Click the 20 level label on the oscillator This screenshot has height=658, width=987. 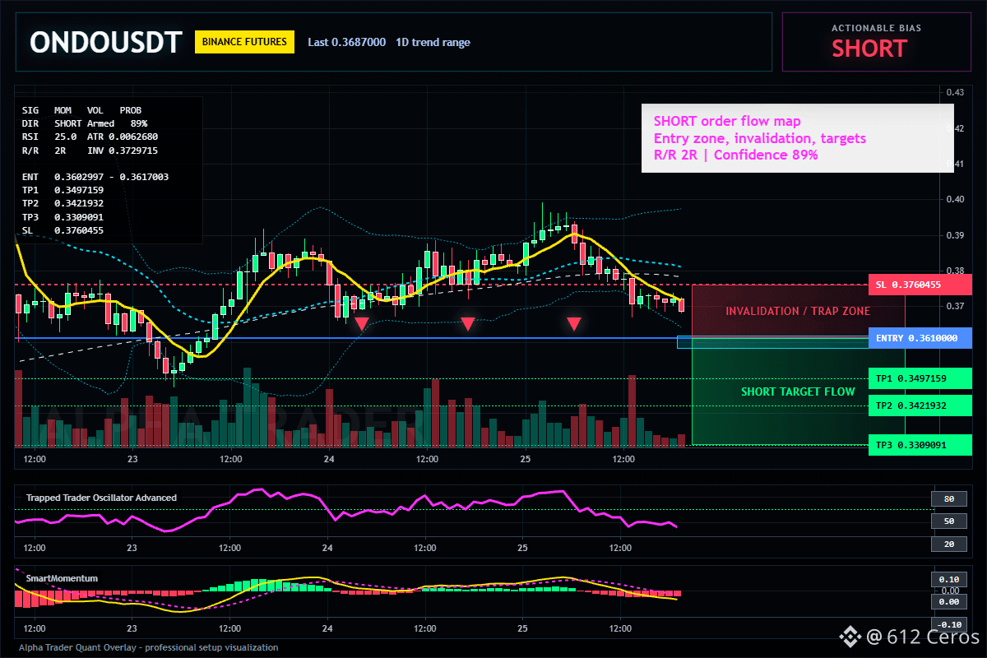(x=948, y=544)
